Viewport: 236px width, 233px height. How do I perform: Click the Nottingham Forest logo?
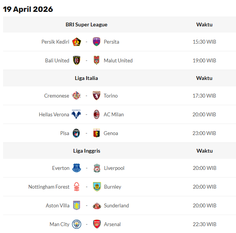(x=77, y=187)
